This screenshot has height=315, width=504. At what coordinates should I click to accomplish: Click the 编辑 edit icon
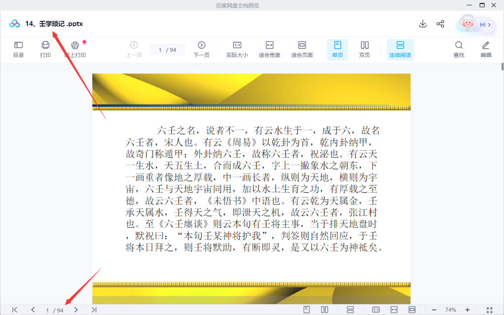(x=487, y=49)
